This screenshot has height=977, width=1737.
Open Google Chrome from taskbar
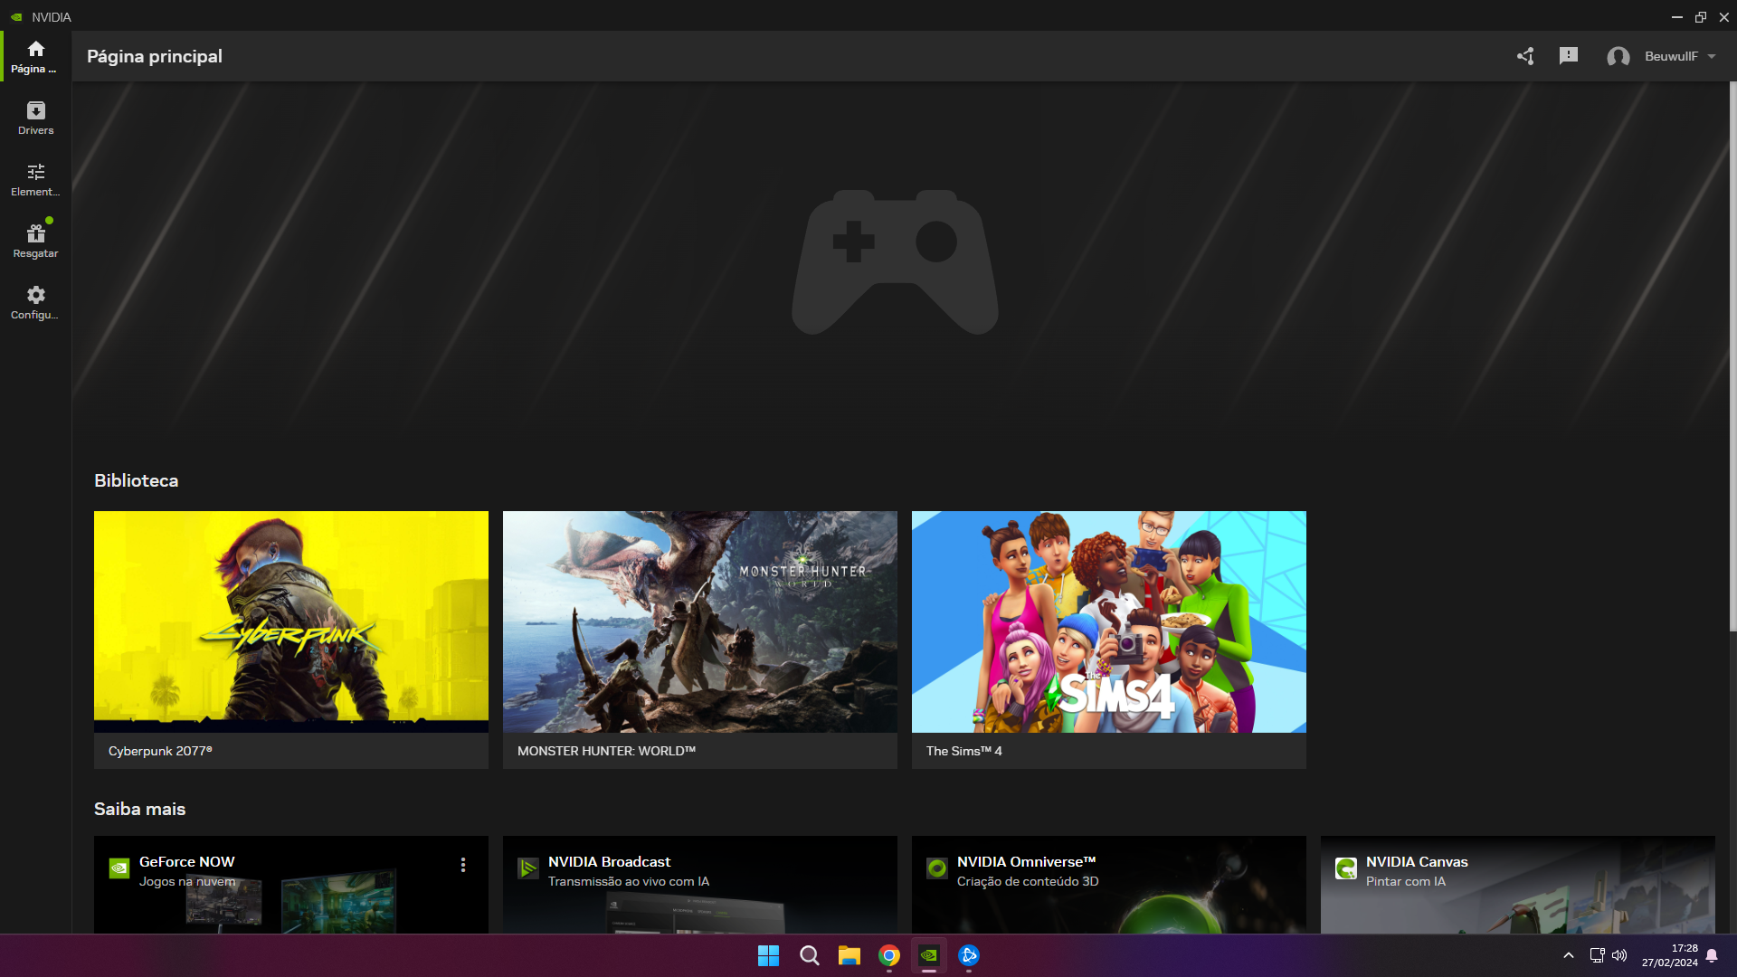click(889, 955)
